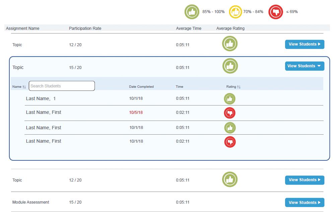Click the Average Rating column header
The width and height of the screenshot is (335, 212).
pos(230,28)
